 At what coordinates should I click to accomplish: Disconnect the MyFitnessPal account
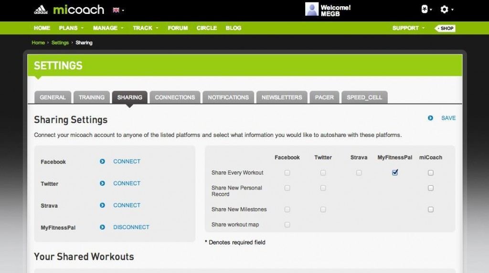131,227
